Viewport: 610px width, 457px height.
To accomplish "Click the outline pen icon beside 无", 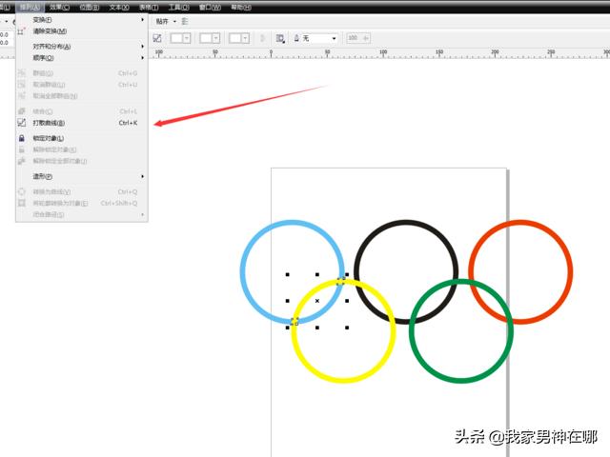I will click(x=296, y=38).
